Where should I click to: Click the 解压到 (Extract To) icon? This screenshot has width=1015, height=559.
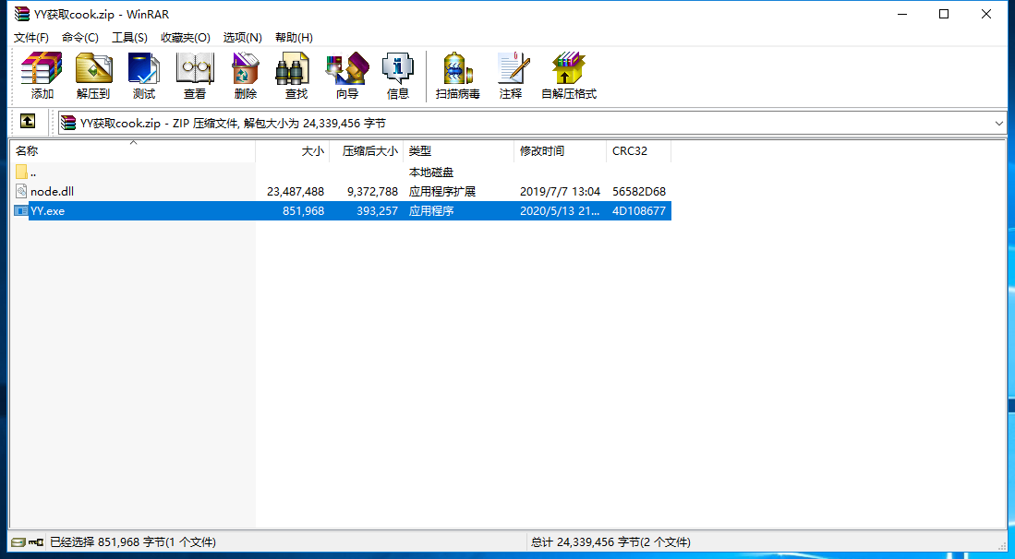click(x=93, y=76)
